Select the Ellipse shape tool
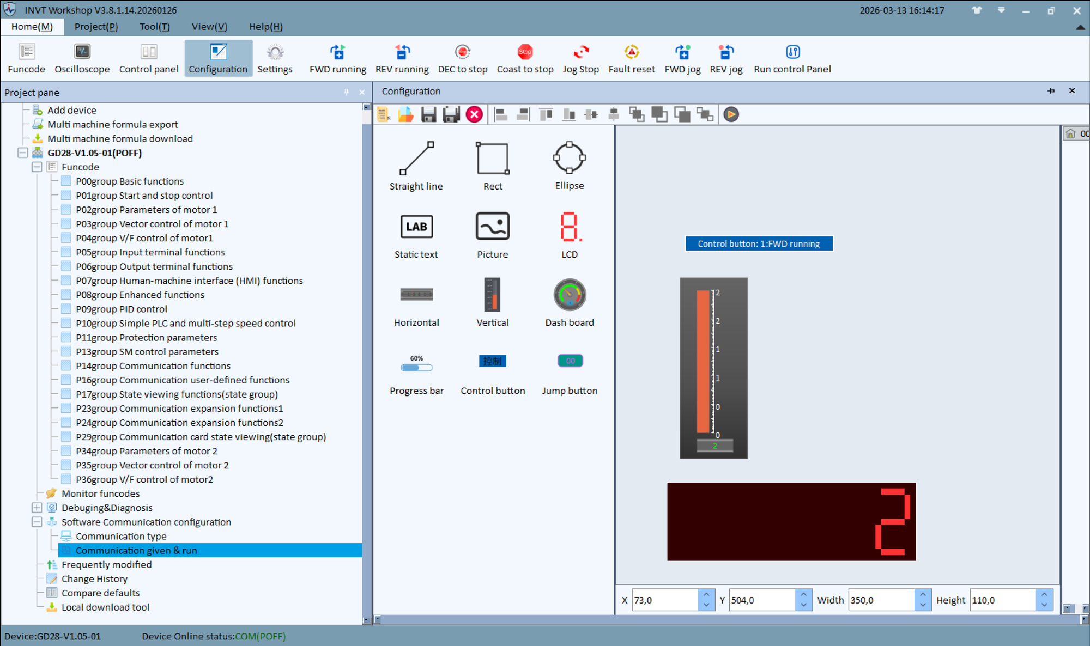Image resolution: width=1090 pixels, height=646 pixels. pyautogui.click(x=569, y=159)
